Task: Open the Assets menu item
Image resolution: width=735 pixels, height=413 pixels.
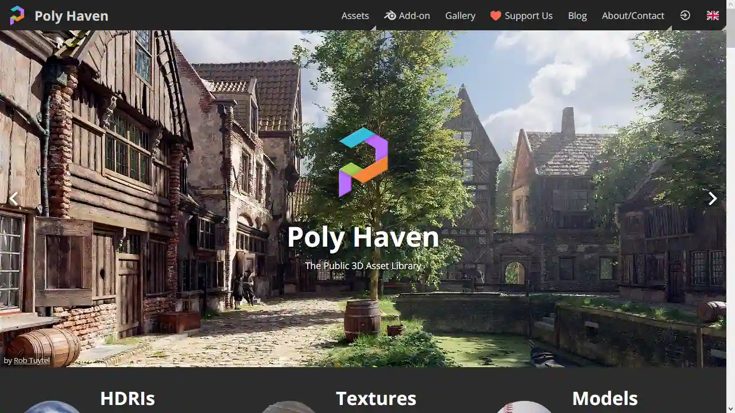Action: point(355,15)
